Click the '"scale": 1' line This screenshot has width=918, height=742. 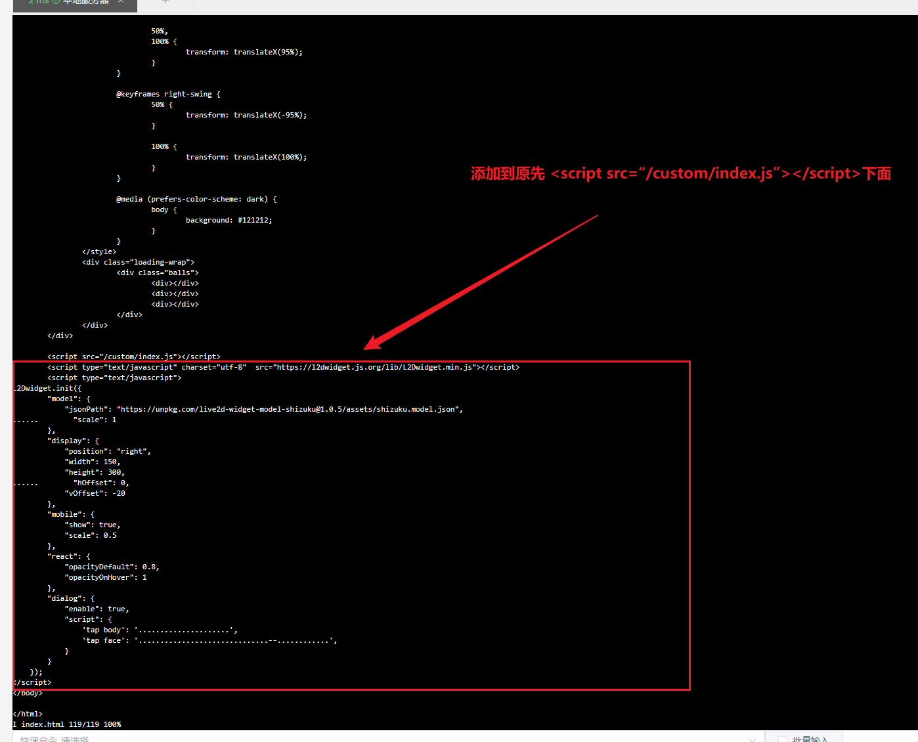[95, 420]
